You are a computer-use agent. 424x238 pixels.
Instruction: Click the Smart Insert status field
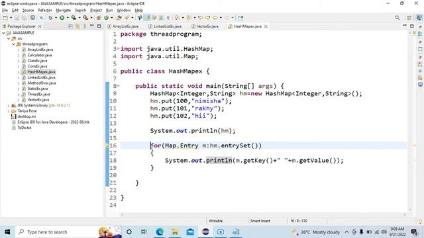pyautogui.click(x=260, y=221)
